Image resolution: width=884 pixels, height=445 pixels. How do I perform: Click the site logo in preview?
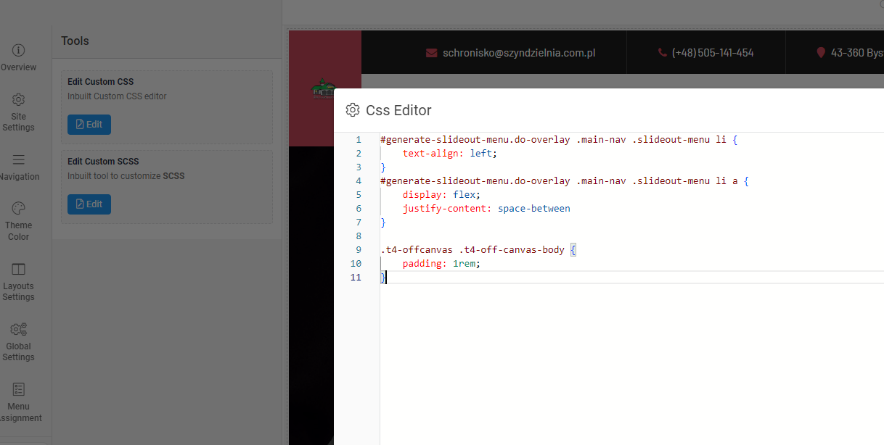tap(324, 89)
